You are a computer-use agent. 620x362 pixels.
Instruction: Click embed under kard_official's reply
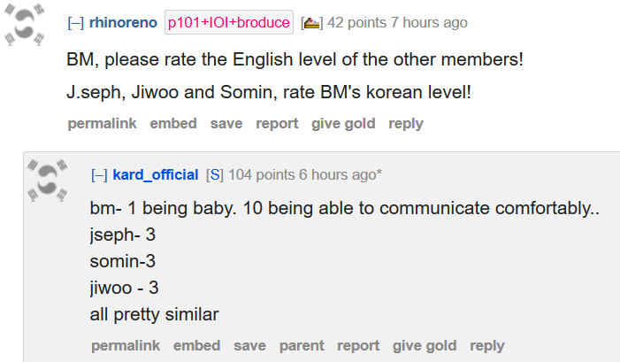click(x=196, y=346)
